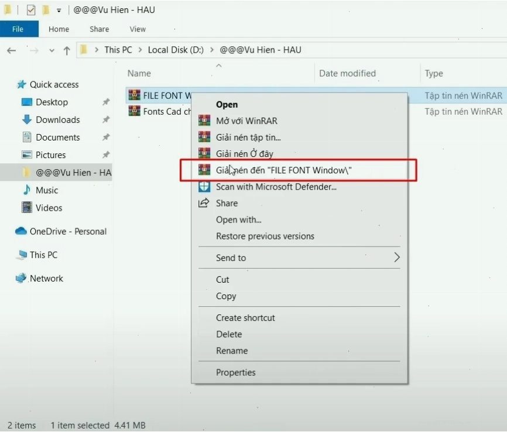This screenshot has width=507, height=432.
Task: Click the pin icon beside Downloads
Action: pos(106,119)
